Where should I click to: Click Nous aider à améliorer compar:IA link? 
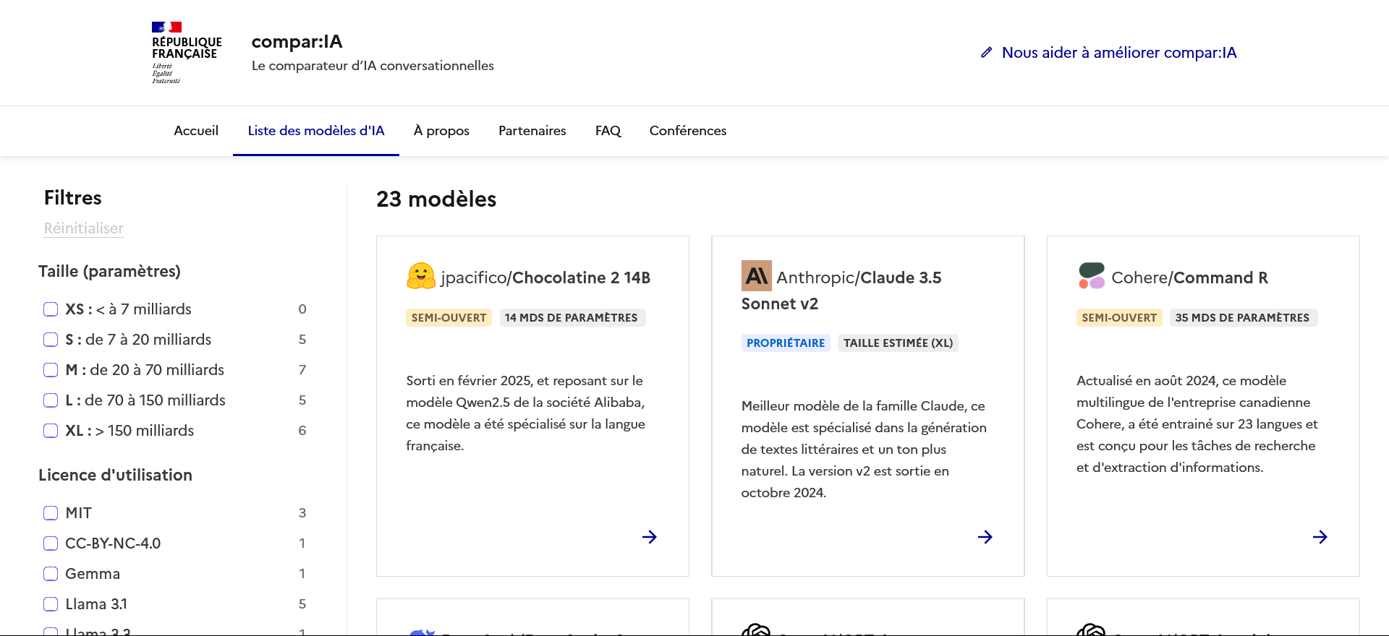point(1118,53)
